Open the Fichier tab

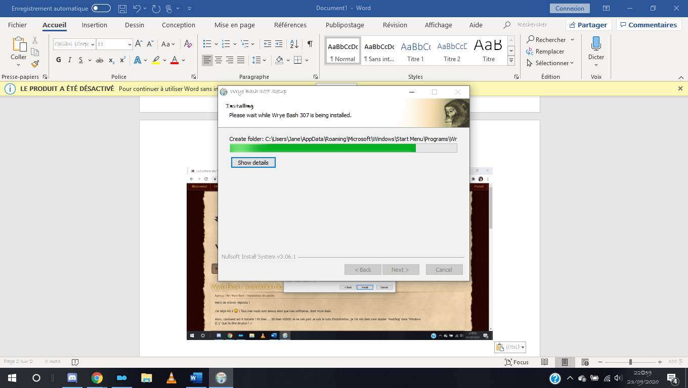tap(17, 25)
